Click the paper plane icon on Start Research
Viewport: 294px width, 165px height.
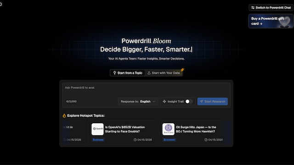click(201, 101)
